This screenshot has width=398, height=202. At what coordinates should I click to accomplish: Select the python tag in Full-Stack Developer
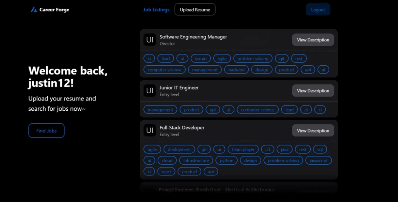[x=227, y=160]
